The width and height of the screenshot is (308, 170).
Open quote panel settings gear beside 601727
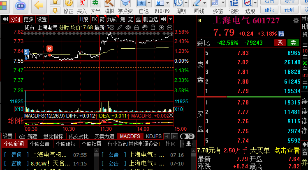296,20
